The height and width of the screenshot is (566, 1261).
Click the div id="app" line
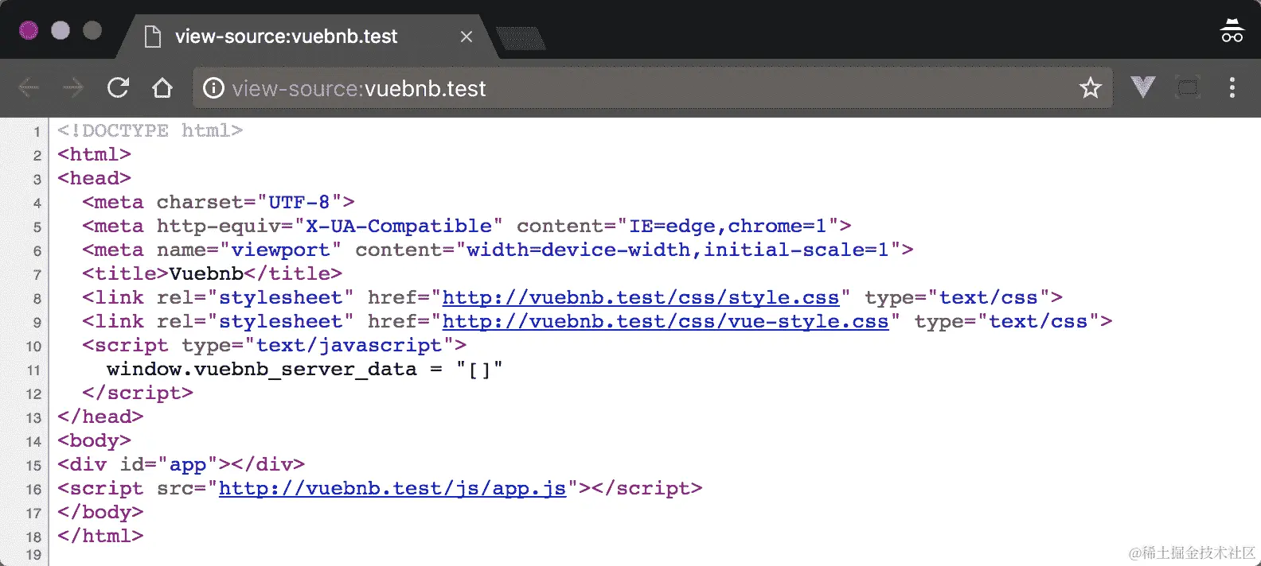pos(181,464)
